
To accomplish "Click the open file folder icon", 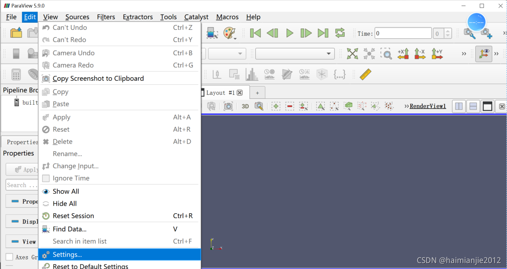I will 16,33.
